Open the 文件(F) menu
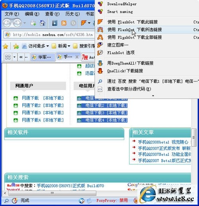The image size is (199, 206). pyautogui.click(x=12, y=14)
